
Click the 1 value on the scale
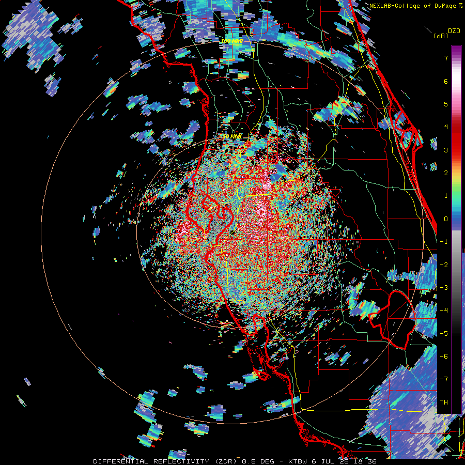coord(446,196)
